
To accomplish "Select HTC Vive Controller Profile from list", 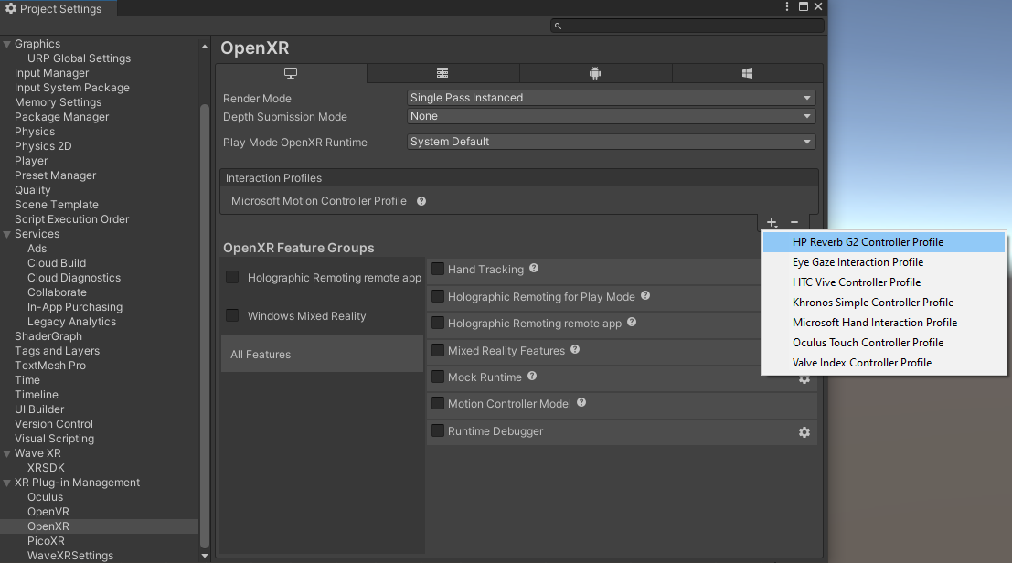I will tap(857, 282).
